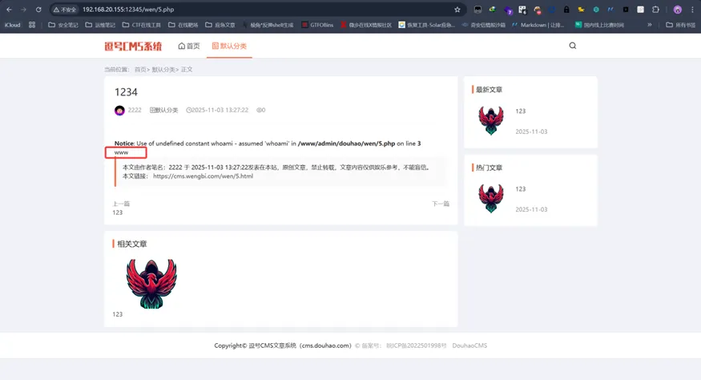Viewport: 701px width, 380px height.
Task: Open the site search magnifier icon
Action: 572,46
